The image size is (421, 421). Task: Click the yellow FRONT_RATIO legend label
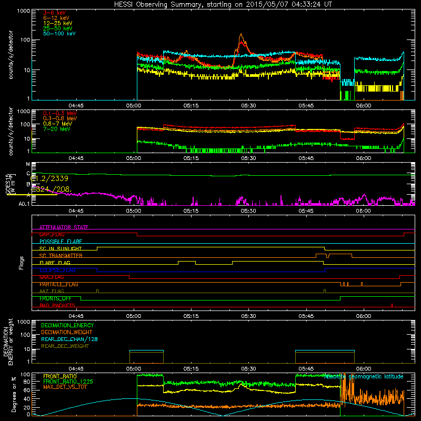point(60,376)
